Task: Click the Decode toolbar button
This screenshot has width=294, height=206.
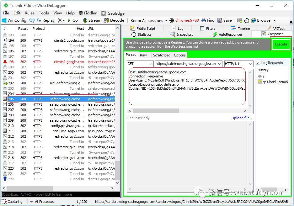Action: tap(114, 20)
